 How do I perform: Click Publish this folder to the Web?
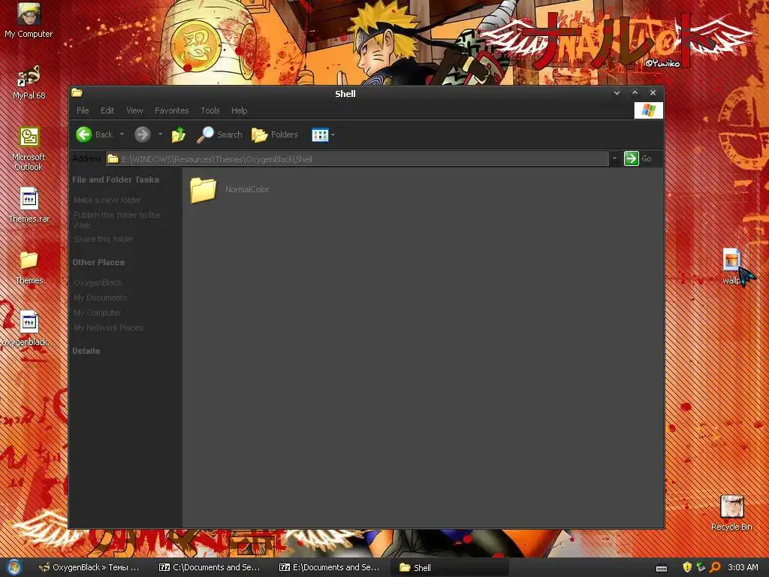pyautogui.click(x=116, y=220)
